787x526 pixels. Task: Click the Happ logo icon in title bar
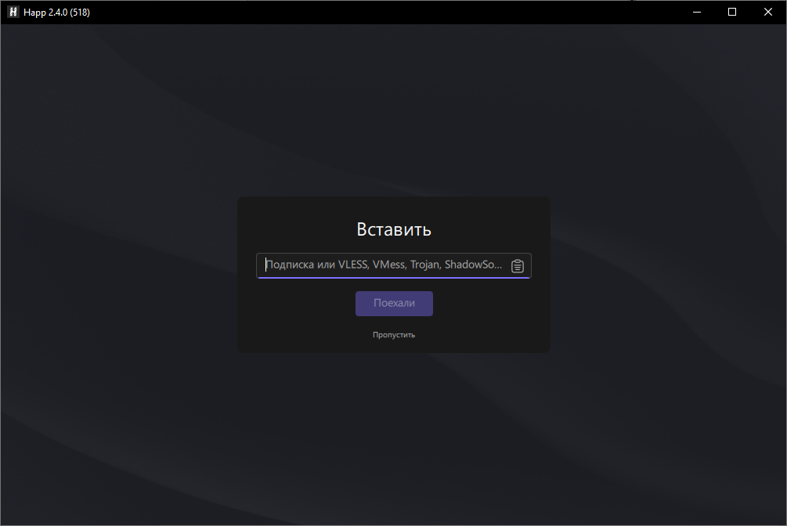pyautogui.click(x=13, y=12)
